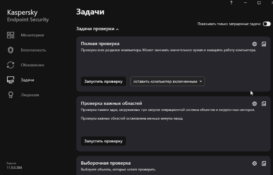273x175 pixels.
Task: Open help via the question mark icon
Action: click(231, 2)
